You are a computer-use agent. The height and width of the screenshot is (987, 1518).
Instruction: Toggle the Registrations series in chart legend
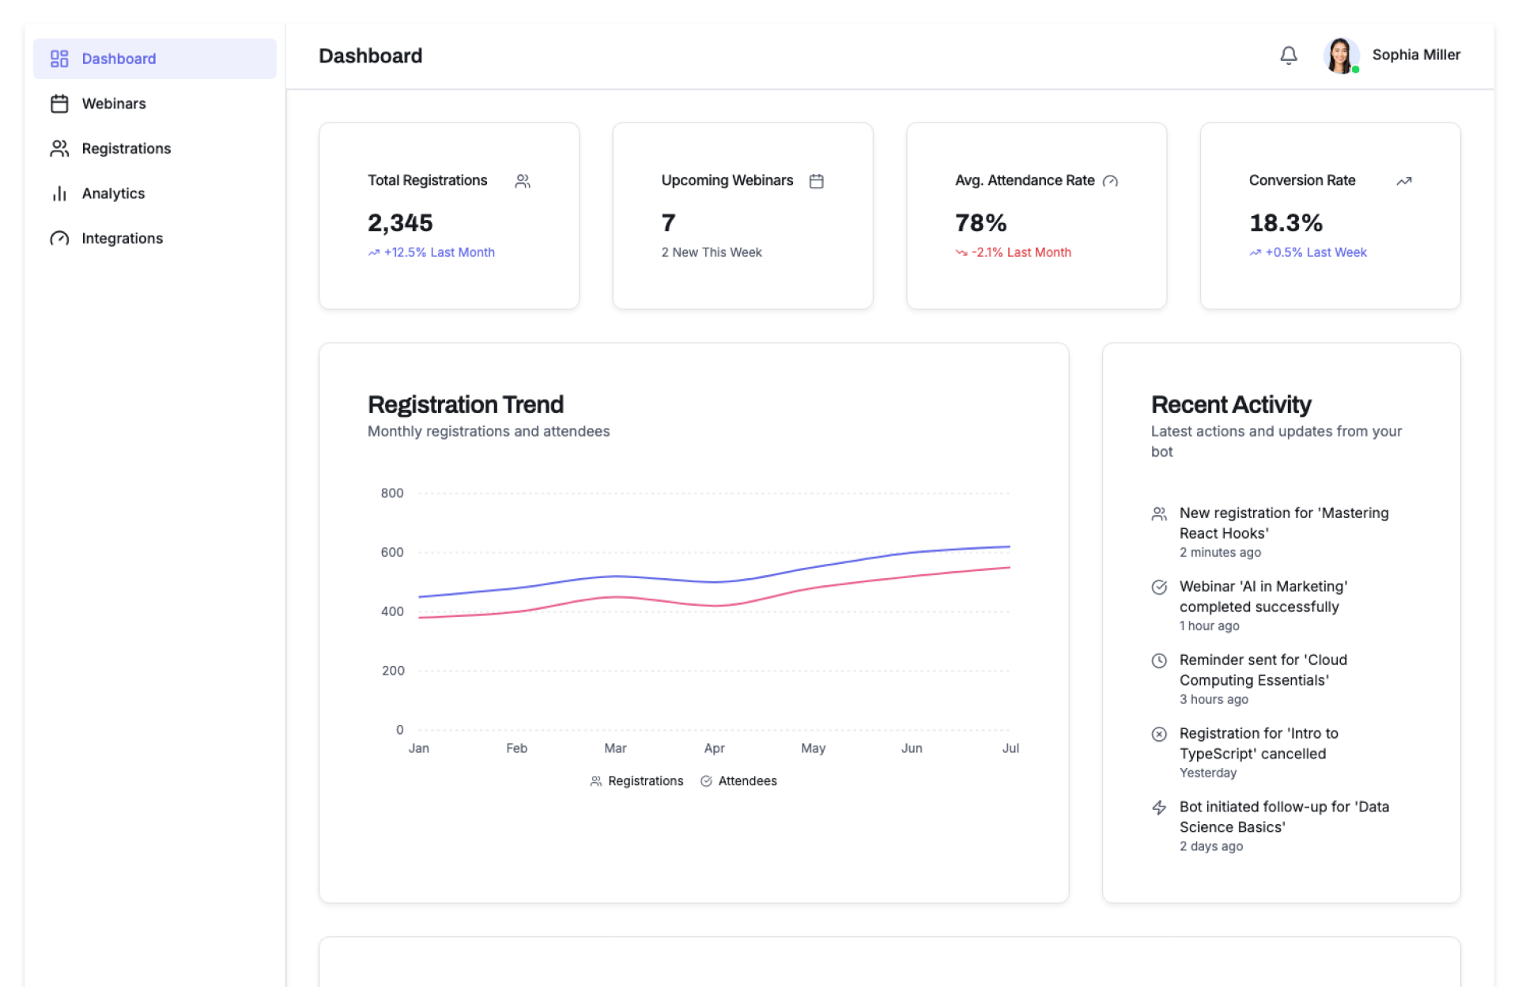[x=636, y=781]
